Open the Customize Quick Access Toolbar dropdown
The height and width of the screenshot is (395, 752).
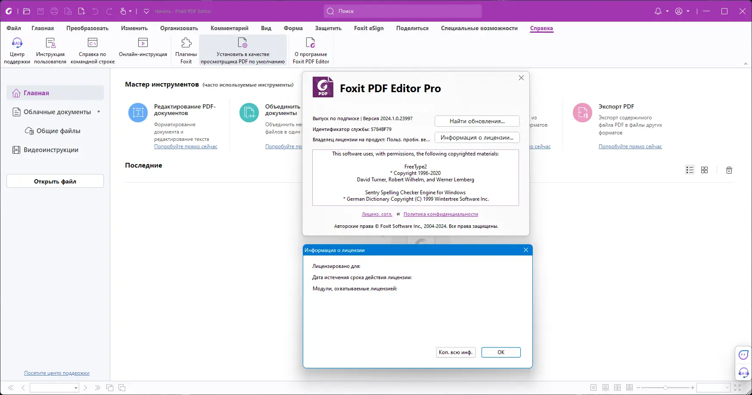pyautogui.click(x=146, y=11)
